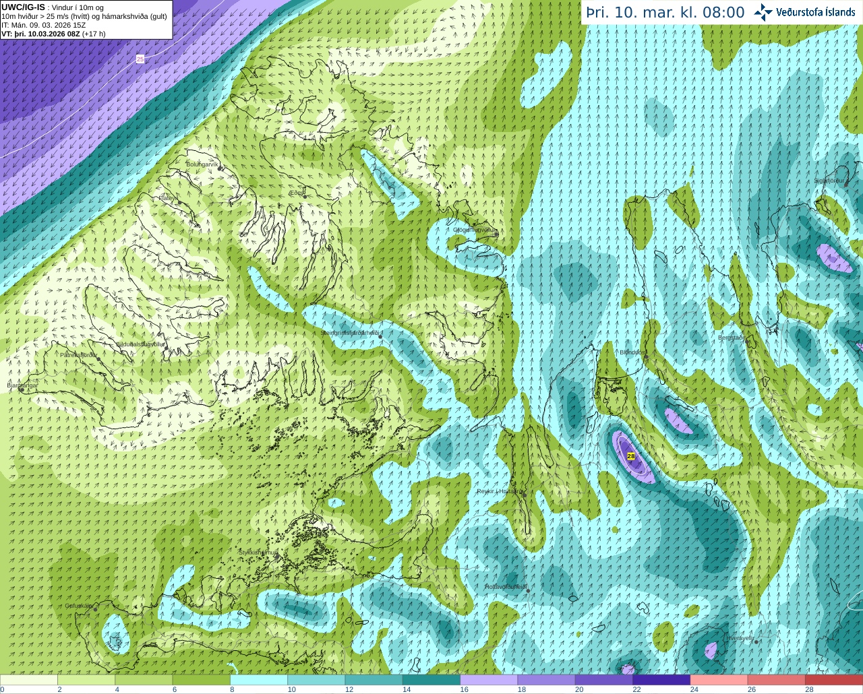Click the VT: þri. 10.03.2026 08Z line
Screen dimensions: 863x694
pyautogui.click(x=53, y=34)
